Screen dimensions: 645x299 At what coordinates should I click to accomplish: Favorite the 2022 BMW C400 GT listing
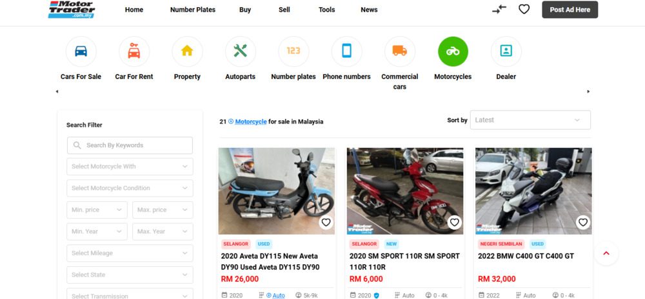[x=583, y=222]
